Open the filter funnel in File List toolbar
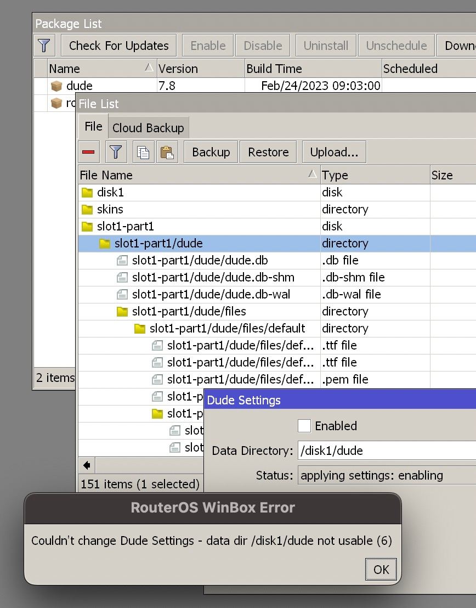476x608 pixels. 116,152
